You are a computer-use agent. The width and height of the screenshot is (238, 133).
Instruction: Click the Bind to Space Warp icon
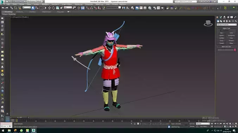tap(20, 8)
